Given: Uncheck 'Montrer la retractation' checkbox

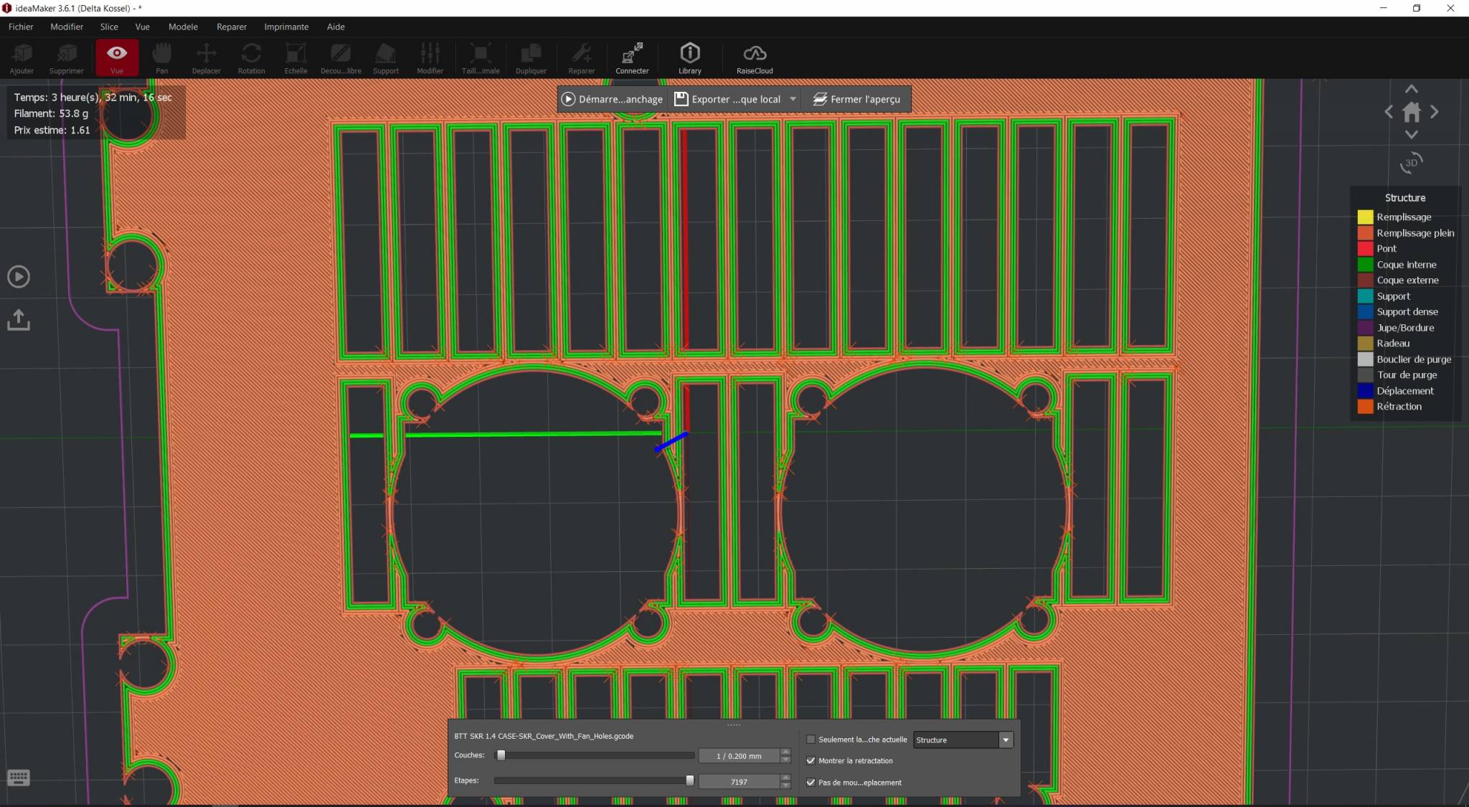Looking at the screenshot, I should [x=811, y=761].
